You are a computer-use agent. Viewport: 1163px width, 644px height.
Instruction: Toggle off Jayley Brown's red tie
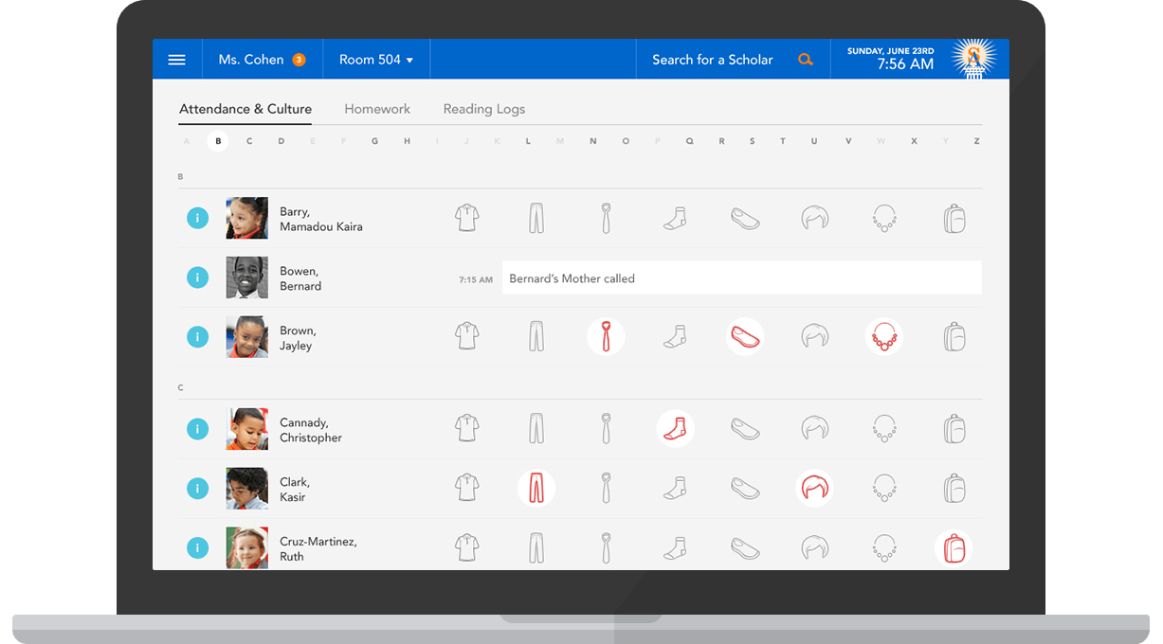[x=606, y=337]
